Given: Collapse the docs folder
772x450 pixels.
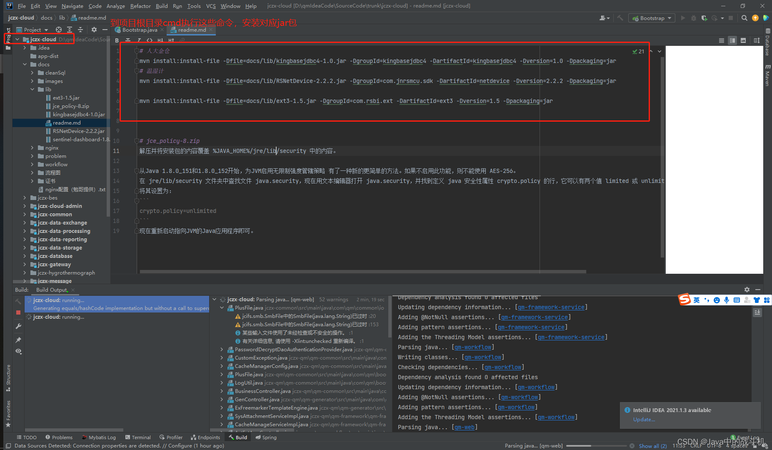Looking at the screenshot, I should point(25,64).
